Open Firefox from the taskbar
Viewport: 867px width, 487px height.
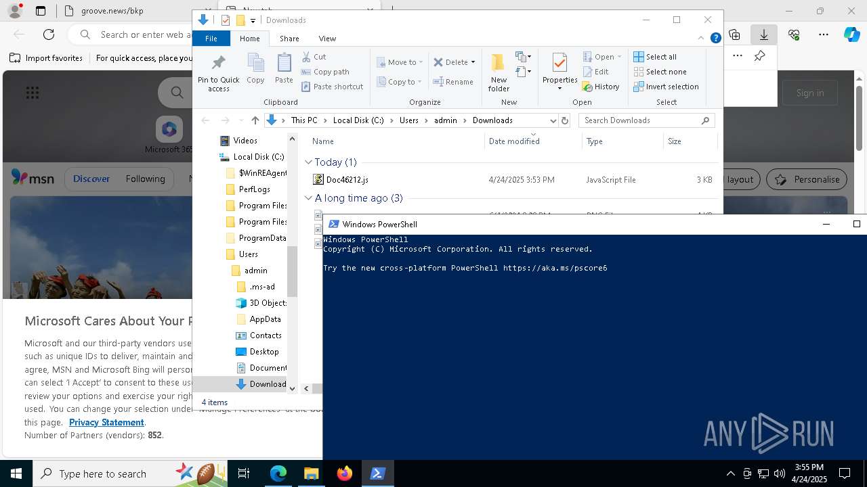tap(345, 473)
